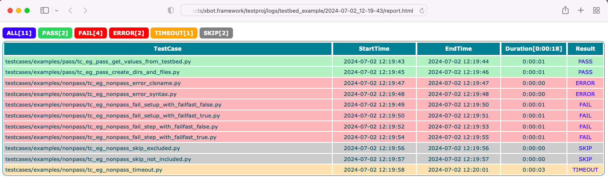Open ERROR link for tc_eg_nonpass_error_syntax.py
This screenshot has height=186, width=608.
585,94
